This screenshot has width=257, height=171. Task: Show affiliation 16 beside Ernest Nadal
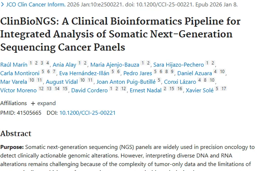point(180,89)
